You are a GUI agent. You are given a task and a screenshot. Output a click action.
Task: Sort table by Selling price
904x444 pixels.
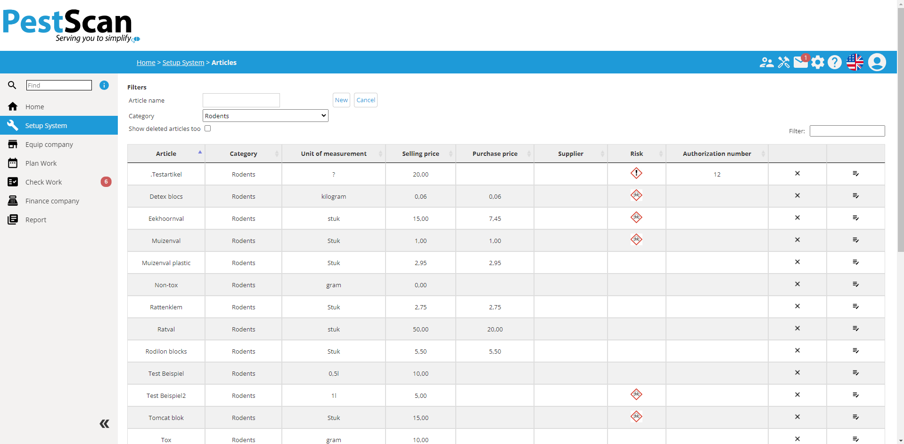pyautogui.click(x=420, y=154)
